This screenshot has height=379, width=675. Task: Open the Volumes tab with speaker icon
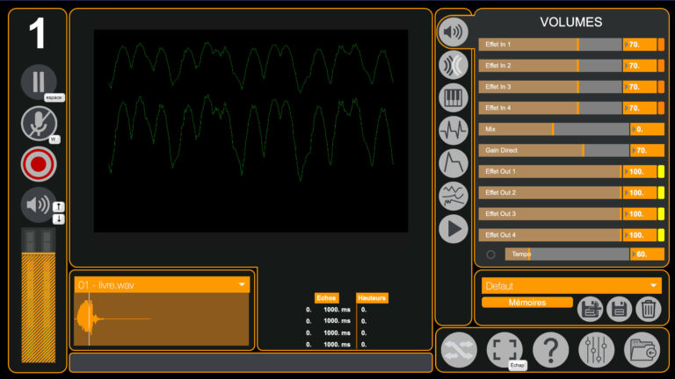(454, 32)
